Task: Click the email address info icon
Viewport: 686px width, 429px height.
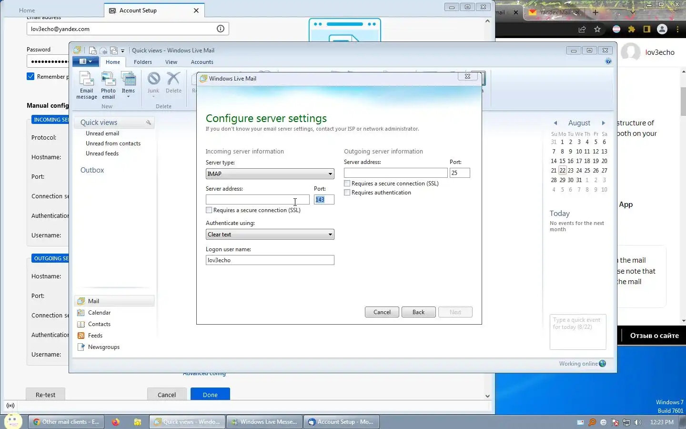Action: [221, 29]
